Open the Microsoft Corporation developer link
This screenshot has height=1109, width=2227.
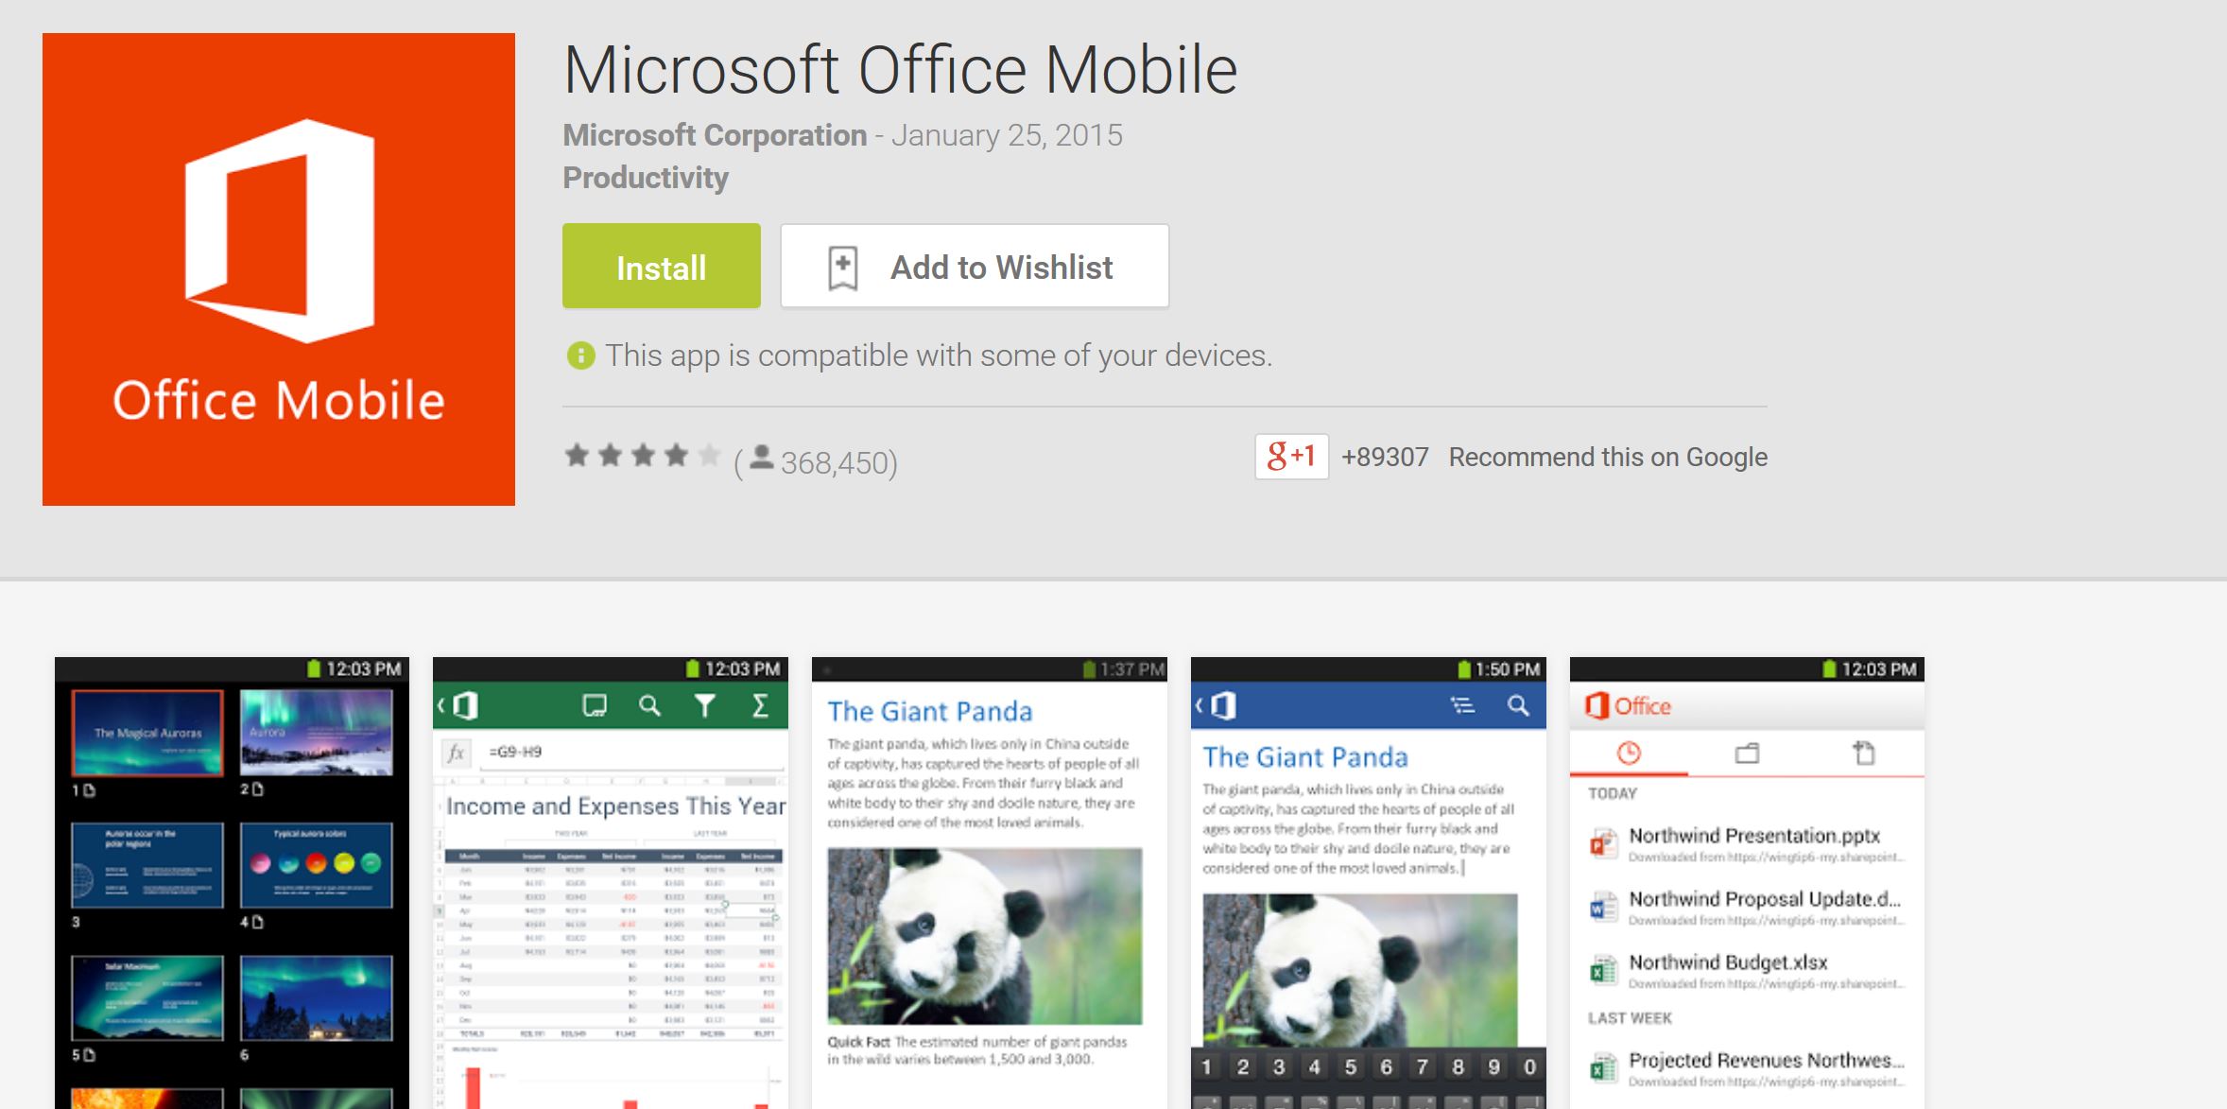715,135
